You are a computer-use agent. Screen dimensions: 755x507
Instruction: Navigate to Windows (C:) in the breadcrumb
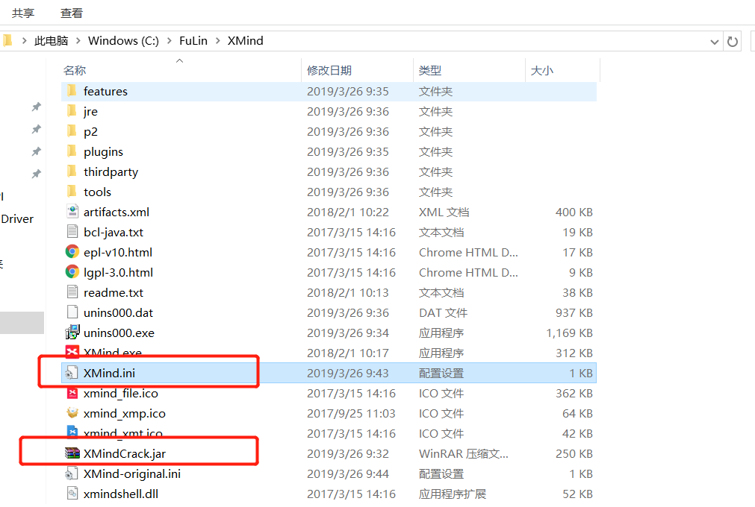(123, 41)
